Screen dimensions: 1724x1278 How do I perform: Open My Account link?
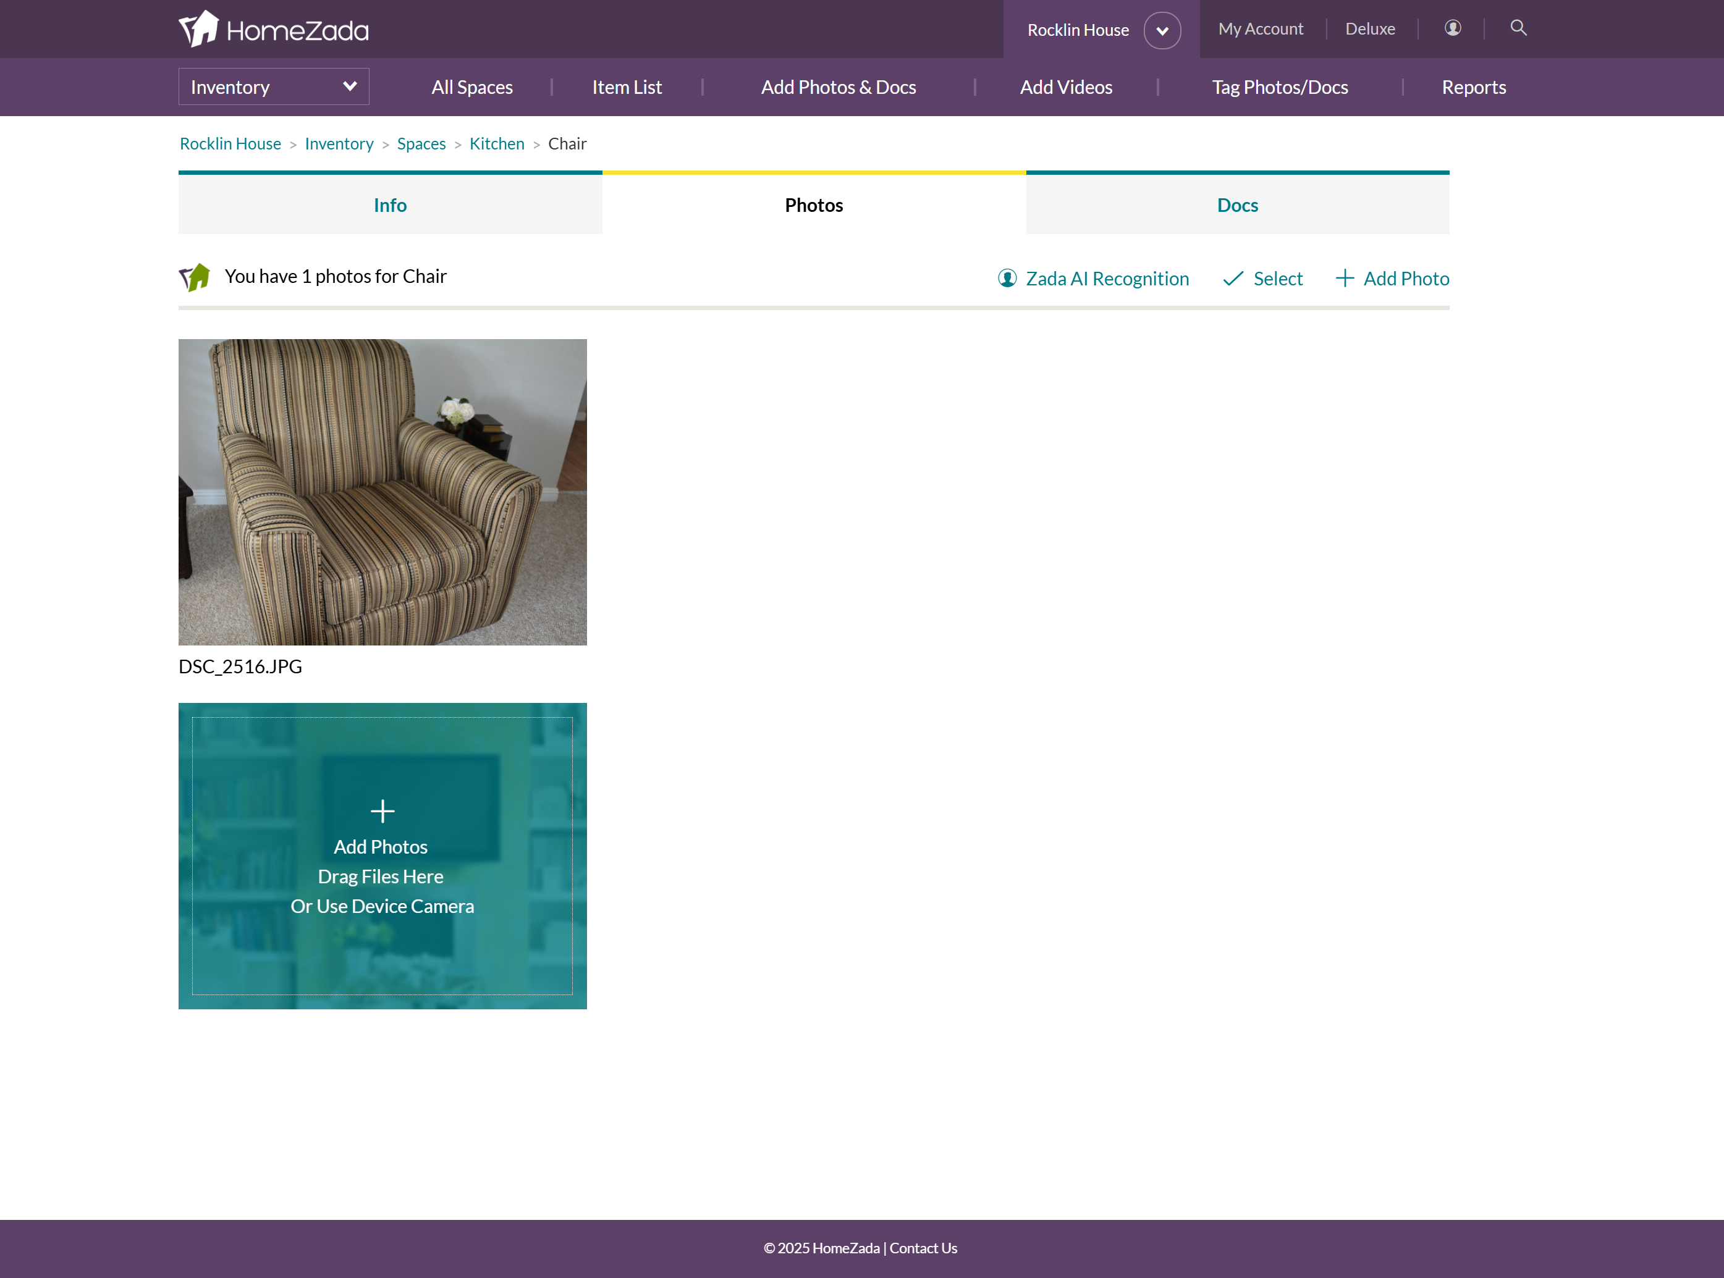(x=1260, y=28)
